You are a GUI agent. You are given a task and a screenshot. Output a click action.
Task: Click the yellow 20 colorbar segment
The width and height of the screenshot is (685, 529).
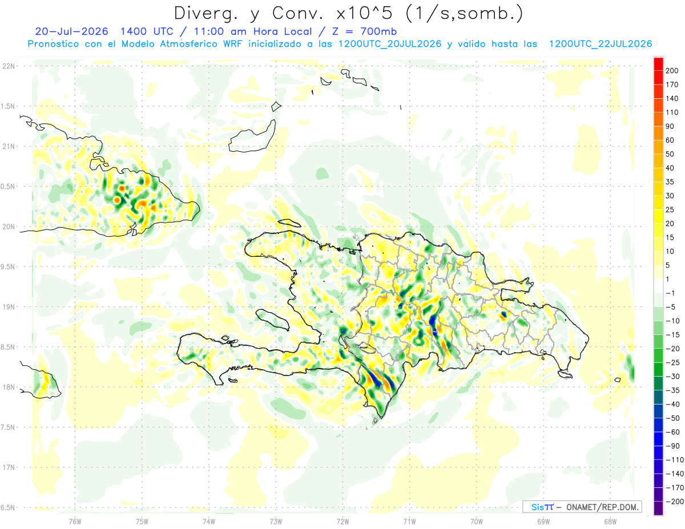coord(658,217)
